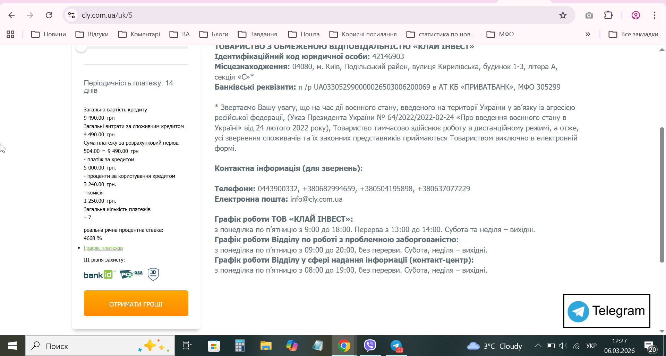Image resolution: width=666 pixels, height=356 pixels.
Task: Open site information icon in address bar
Action: [71, 15]
